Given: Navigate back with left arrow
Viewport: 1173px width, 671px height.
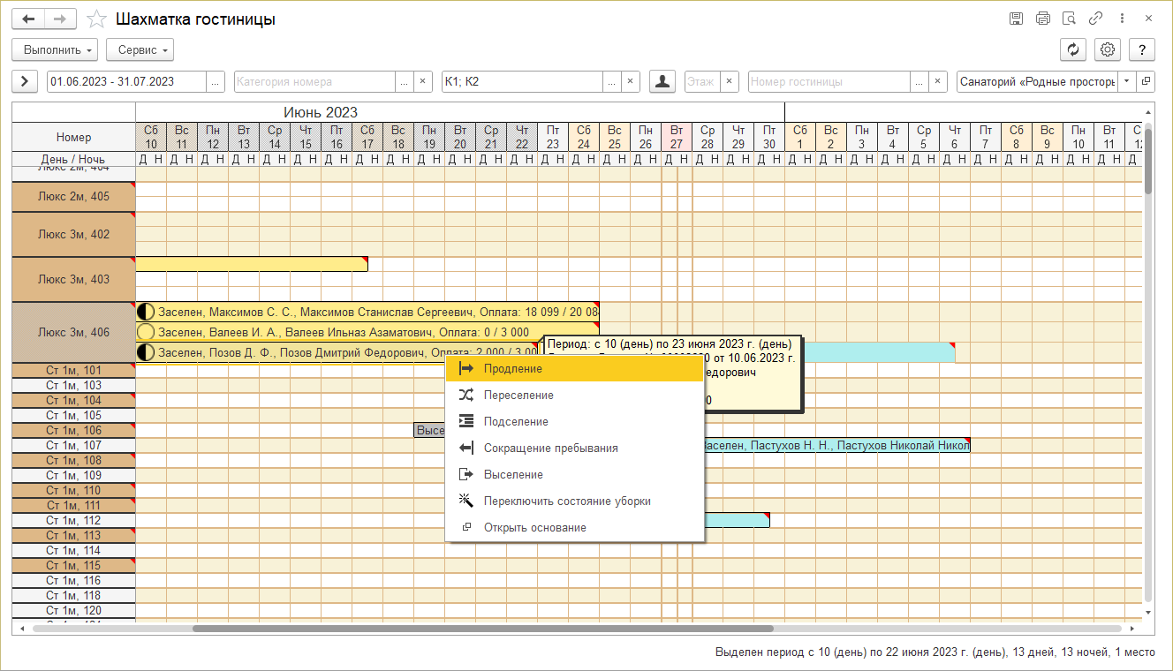Looking at the screenshot, I should (28, 19).
